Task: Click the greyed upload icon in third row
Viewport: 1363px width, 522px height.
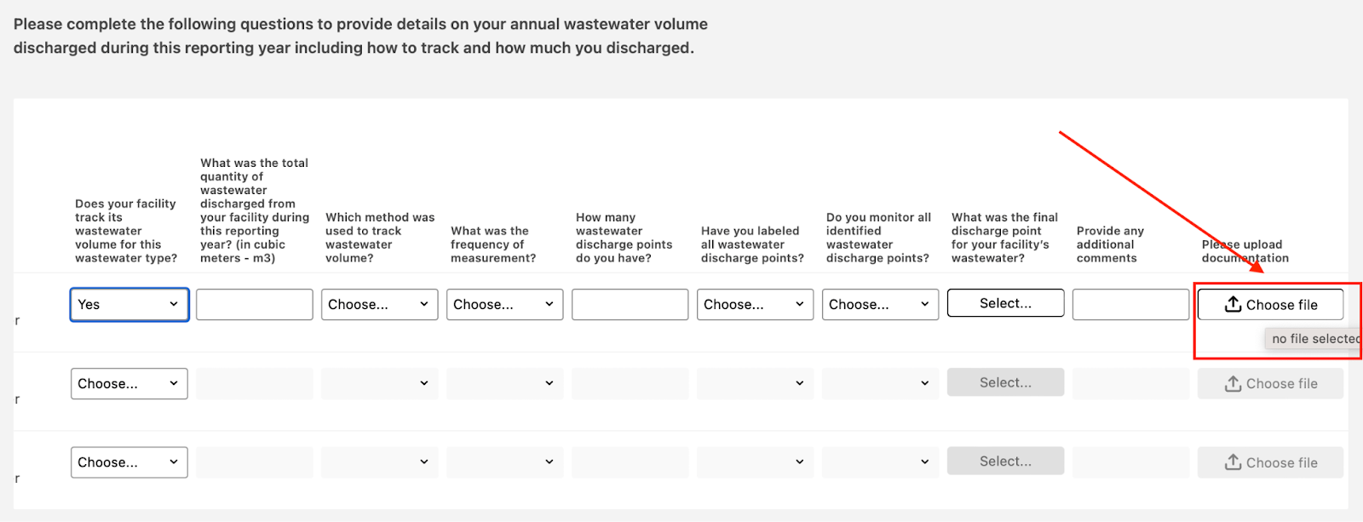Action: point(1233,462)
